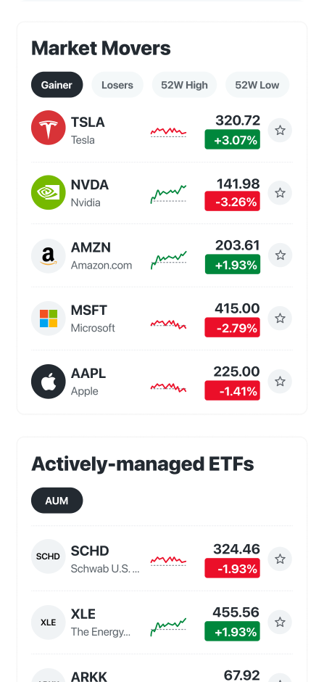Toggle the favorite star for MSFT
Viewport: 324px width, 682px height.
tap(280, 319)
